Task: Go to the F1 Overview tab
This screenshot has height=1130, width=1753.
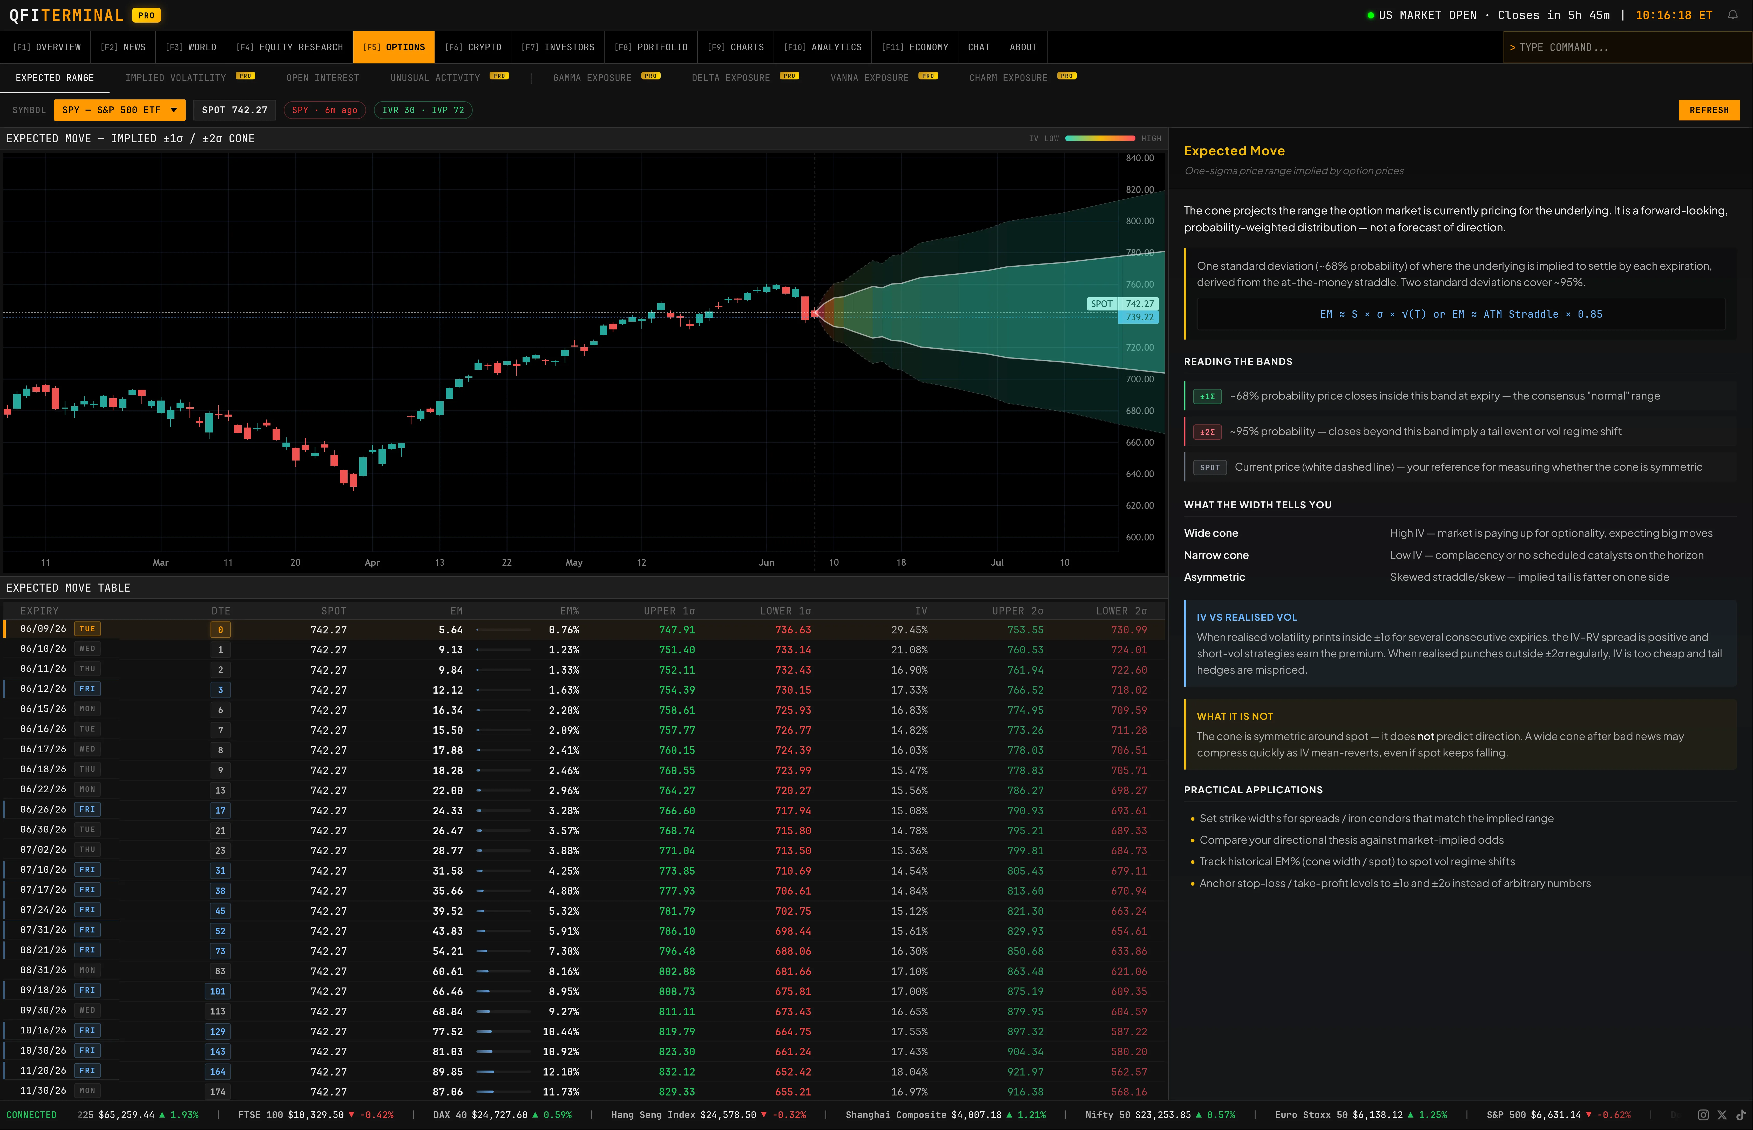Action: (47, 47)
